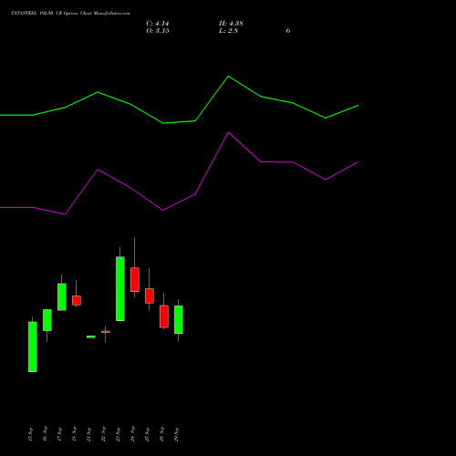Click the large green candle for 23 Sep
The image size is (456, 456).
(120, 289)
